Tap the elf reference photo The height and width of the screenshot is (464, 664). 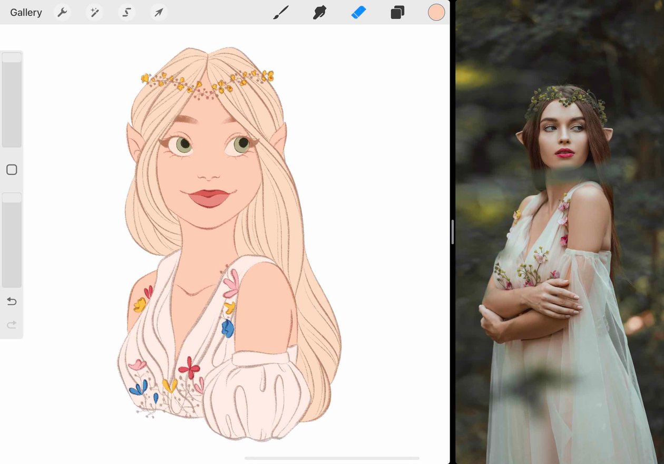click(560, 232)
